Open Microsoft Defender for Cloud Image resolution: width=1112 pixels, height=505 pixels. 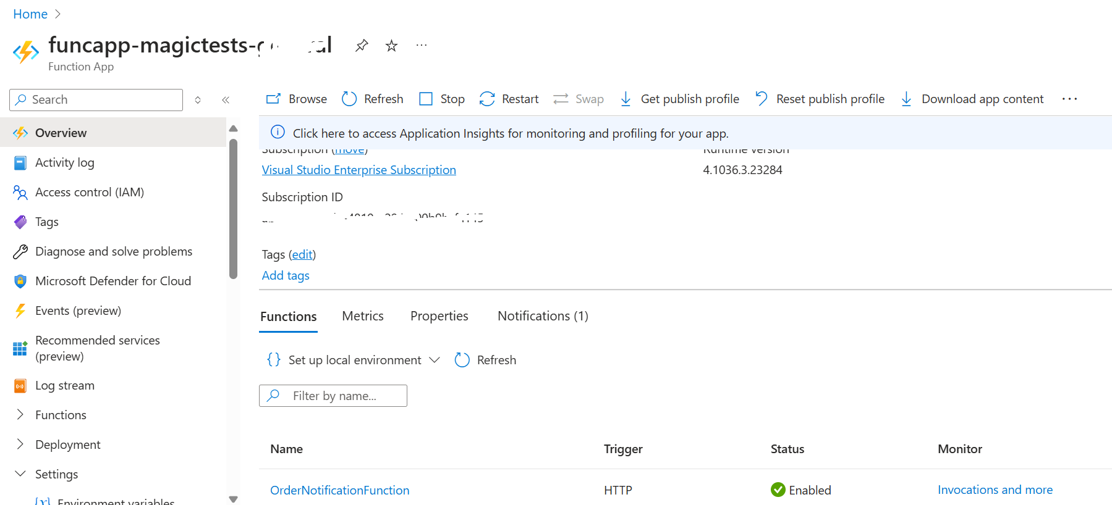pyautogui.click(x=113, y=281)
